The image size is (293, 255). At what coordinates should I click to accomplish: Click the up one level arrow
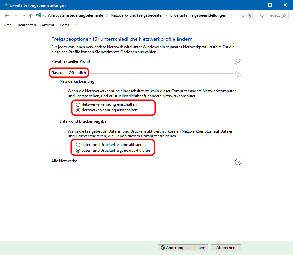pos(31,16)
